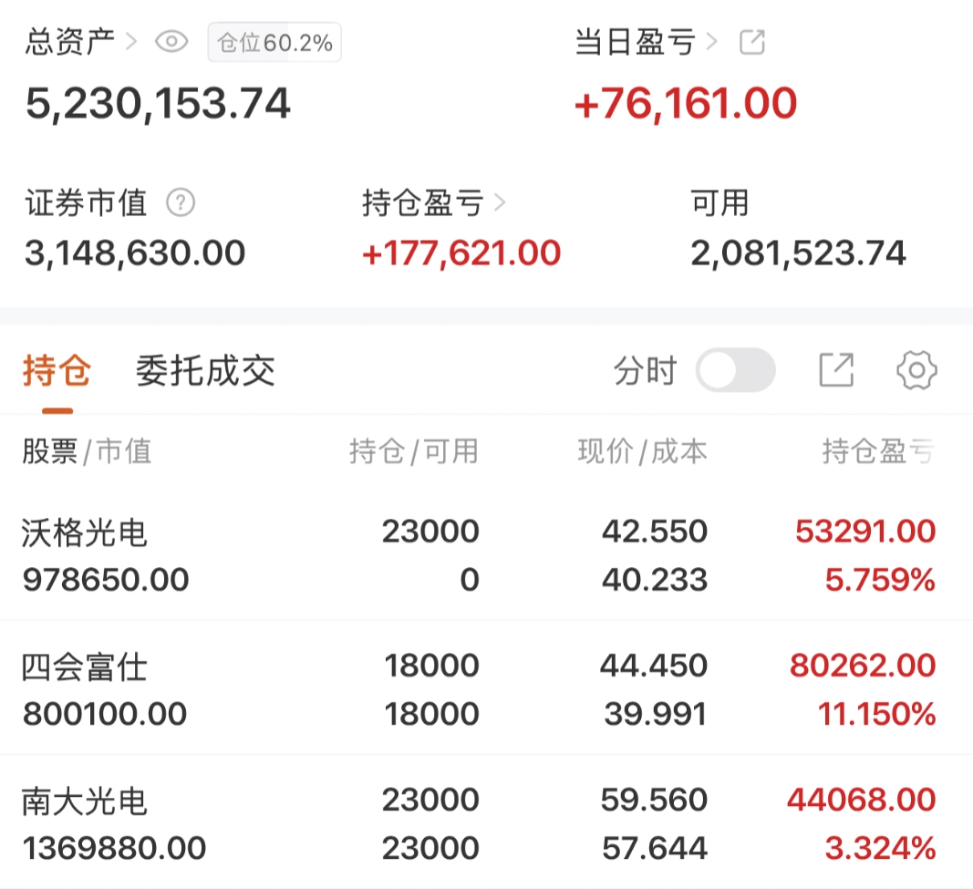Viewport: 973px width, 889px height.
Task: Switch to the 委托成交 tab
Action: [205, 372]
